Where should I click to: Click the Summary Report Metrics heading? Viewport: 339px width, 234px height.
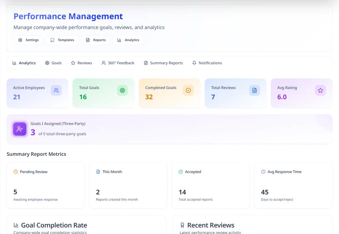point(36,154)
